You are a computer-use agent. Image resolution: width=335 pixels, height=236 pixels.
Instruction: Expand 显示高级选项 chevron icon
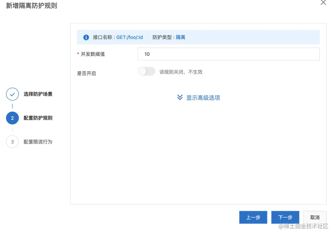pyautogui.click(x=180, y=98)
